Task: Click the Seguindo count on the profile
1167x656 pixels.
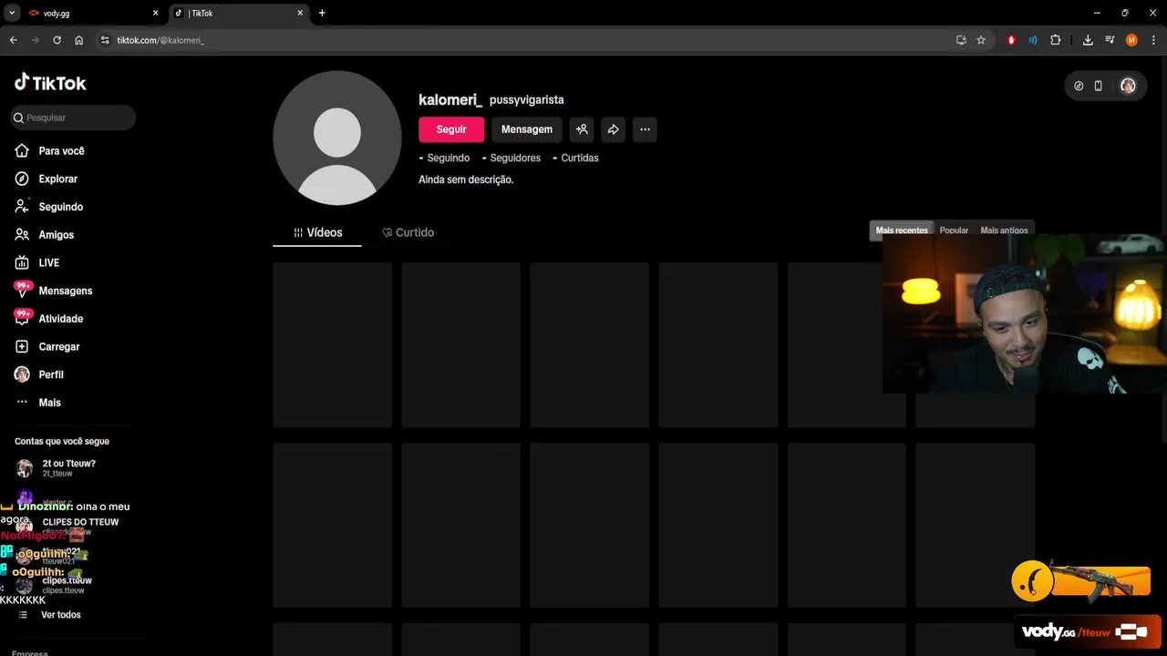Action: (444, 158)
